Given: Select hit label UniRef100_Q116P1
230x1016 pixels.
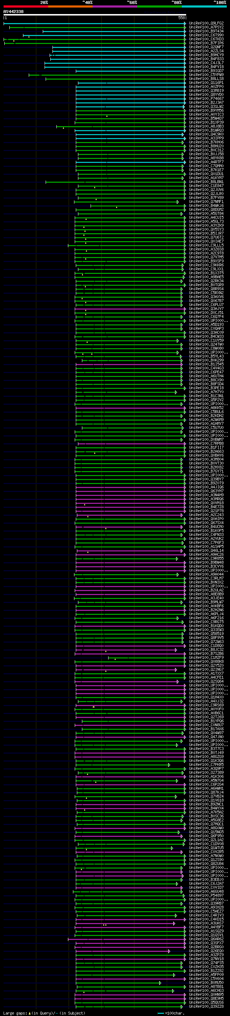Looking at the screenshot, I should [x=206, y=83].
